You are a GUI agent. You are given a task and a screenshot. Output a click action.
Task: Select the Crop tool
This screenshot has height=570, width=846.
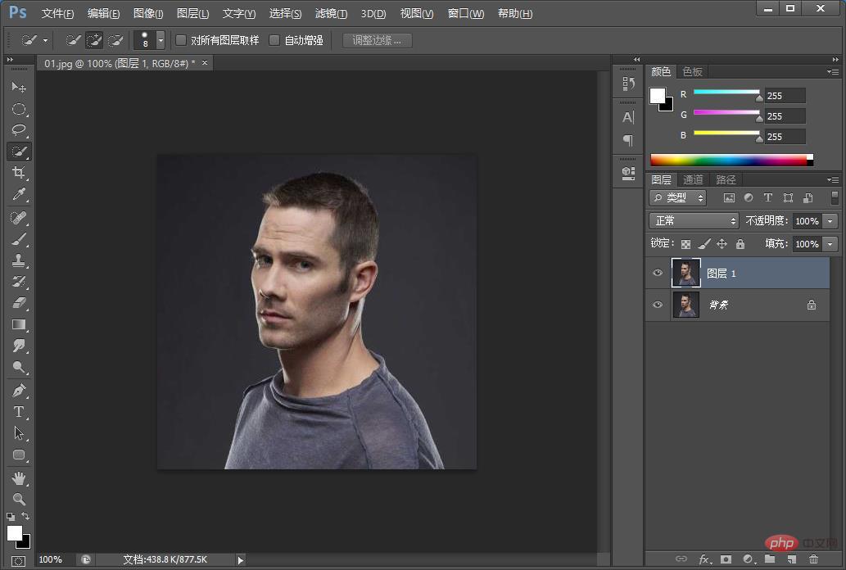click(x=19, y=173)
